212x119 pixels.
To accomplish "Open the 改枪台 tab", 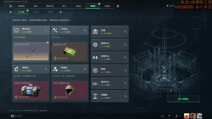I will pos(107,6).
